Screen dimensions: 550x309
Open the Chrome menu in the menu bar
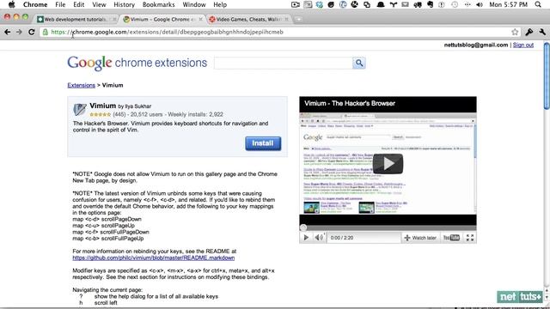35,4
